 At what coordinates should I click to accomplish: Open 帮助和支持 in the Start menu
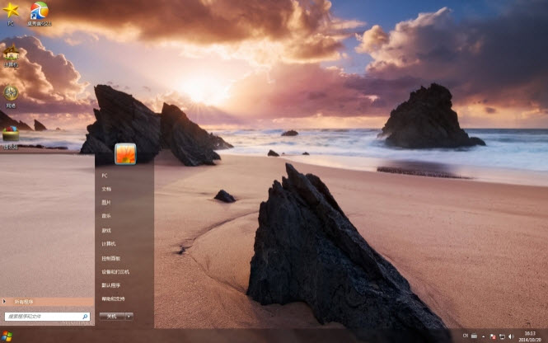click(x=113, y=299)
